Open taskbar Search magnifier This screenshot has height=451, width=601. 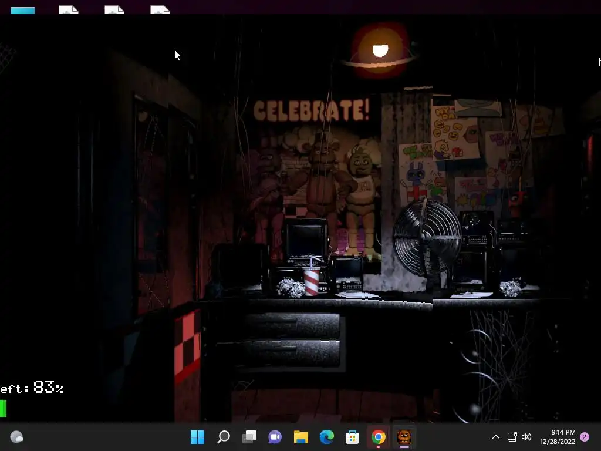(x=224, y=437)
